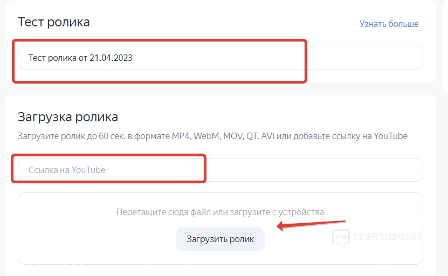Click the word "YouTube" in the description

click(390, 136)
